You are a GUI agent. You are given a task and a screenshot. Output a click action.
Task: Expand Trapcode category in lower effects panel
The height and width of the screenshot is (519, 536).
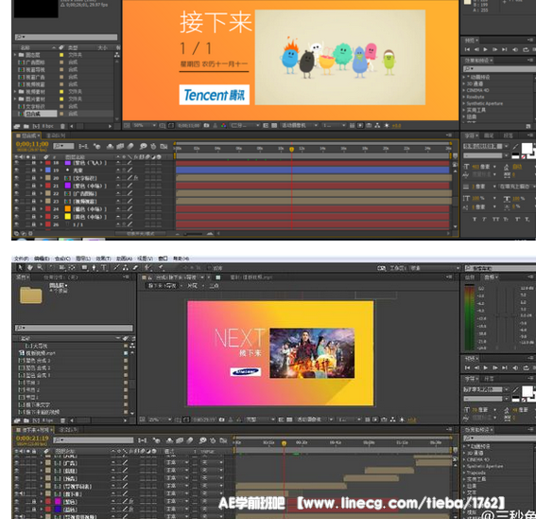point(464,473)
